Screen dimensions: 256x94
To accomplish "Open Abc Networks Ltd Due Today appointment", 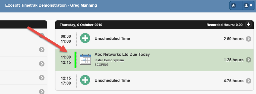I will [122, 54].
